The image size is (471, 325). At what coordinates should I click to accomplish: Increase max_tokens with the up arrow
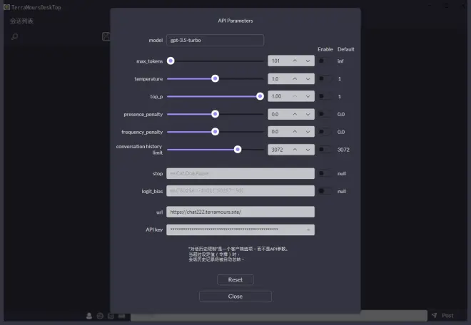click(x=294, y=61)
